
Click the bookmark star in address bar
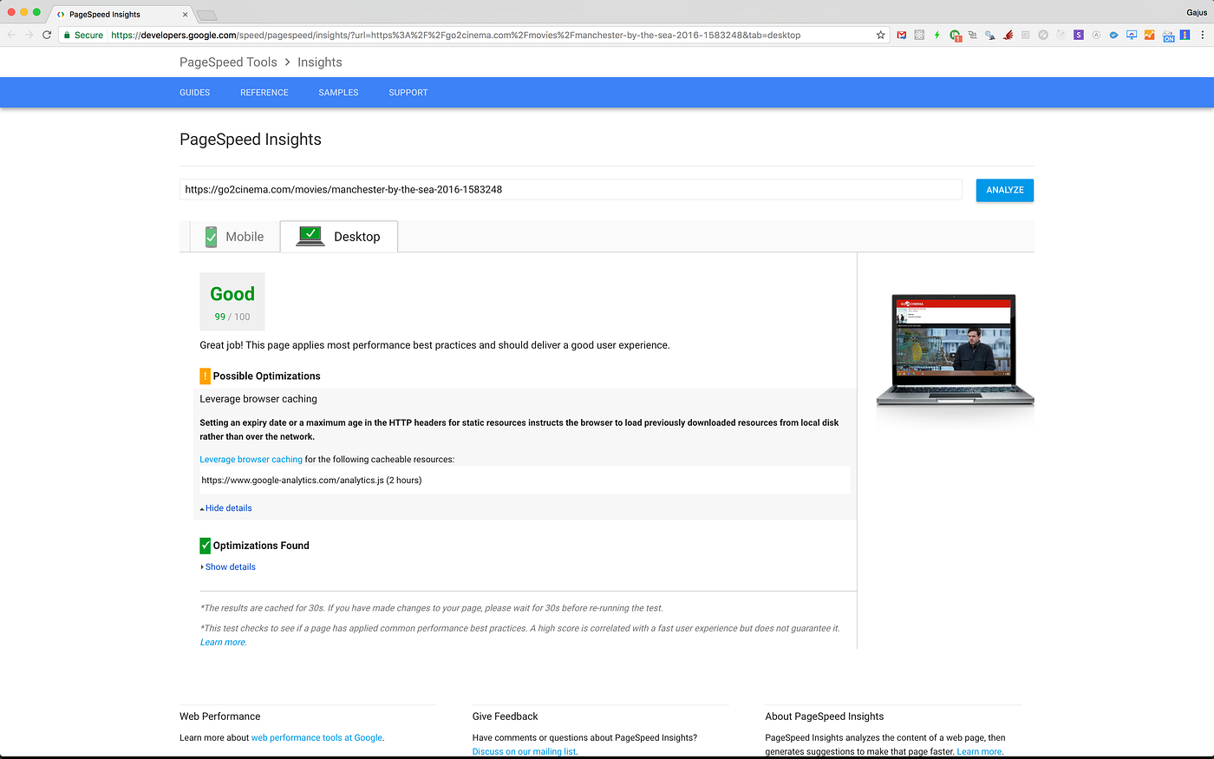[x=881, y=36]
